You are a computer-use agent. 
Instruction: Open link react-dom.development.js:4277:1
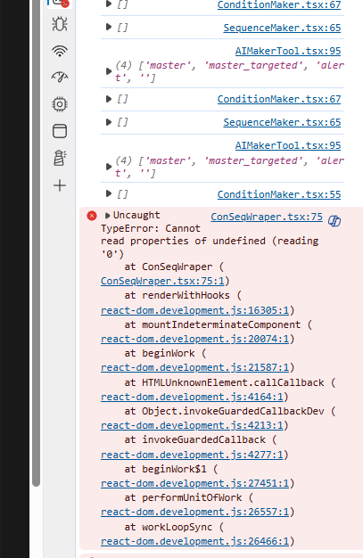point(192,455)
